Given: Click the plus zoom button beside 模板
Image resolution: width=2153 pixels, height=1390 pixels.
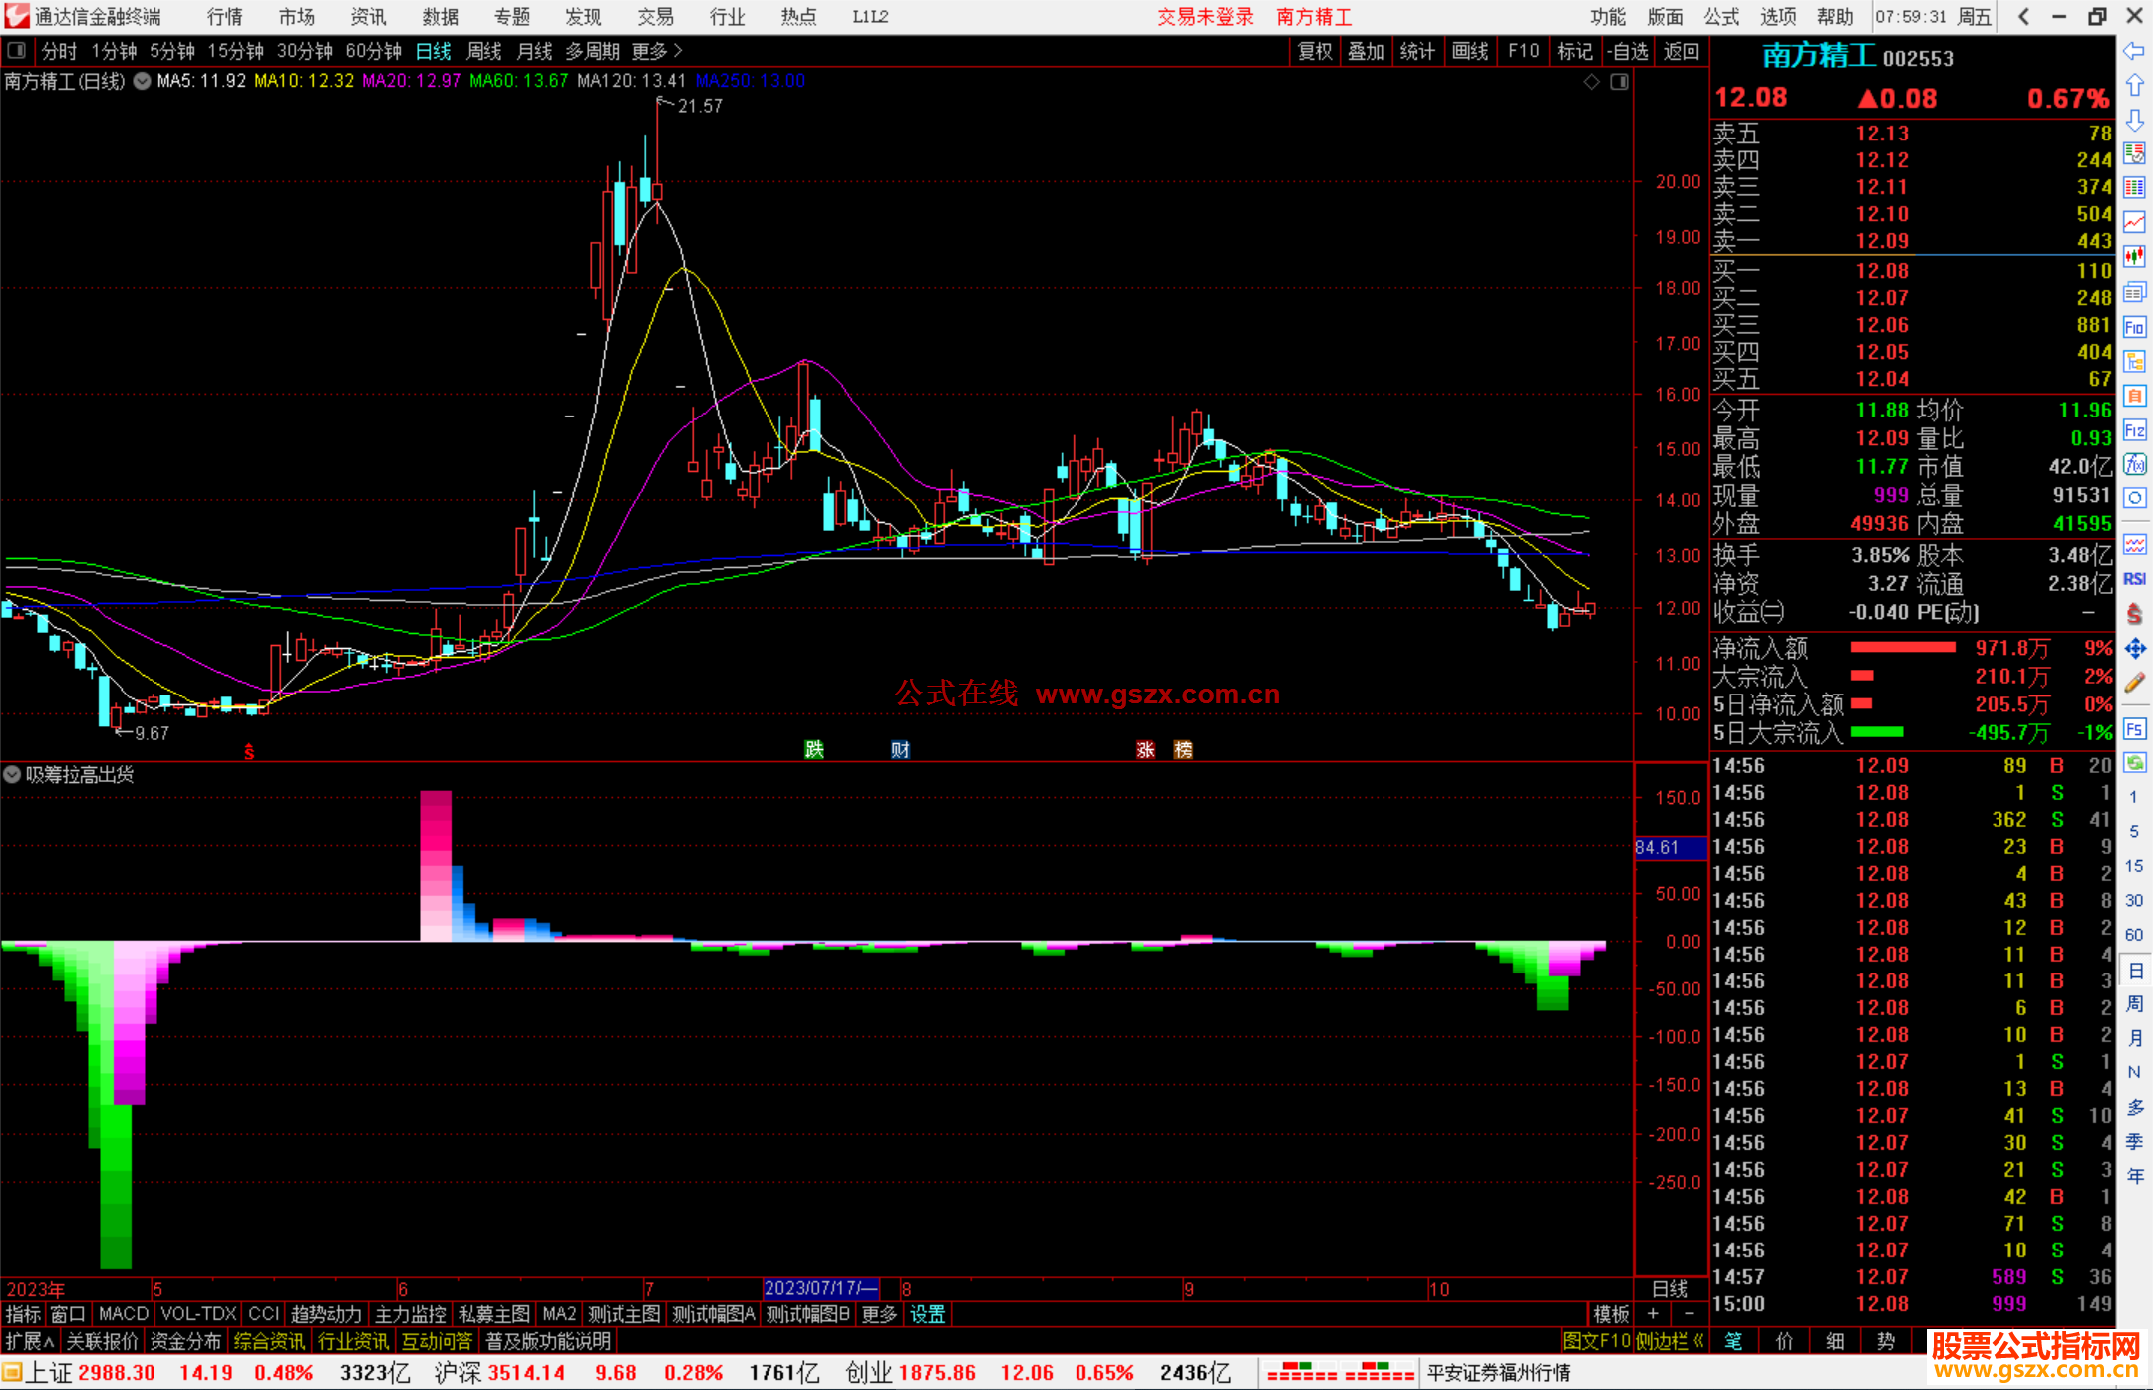Looking at the screenshot, I should click(1653, 1314).
